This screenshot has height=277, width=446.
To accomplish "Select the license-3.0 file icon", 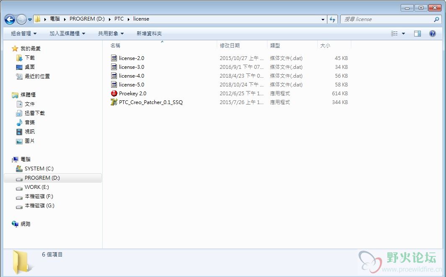I will coord(114,67).
